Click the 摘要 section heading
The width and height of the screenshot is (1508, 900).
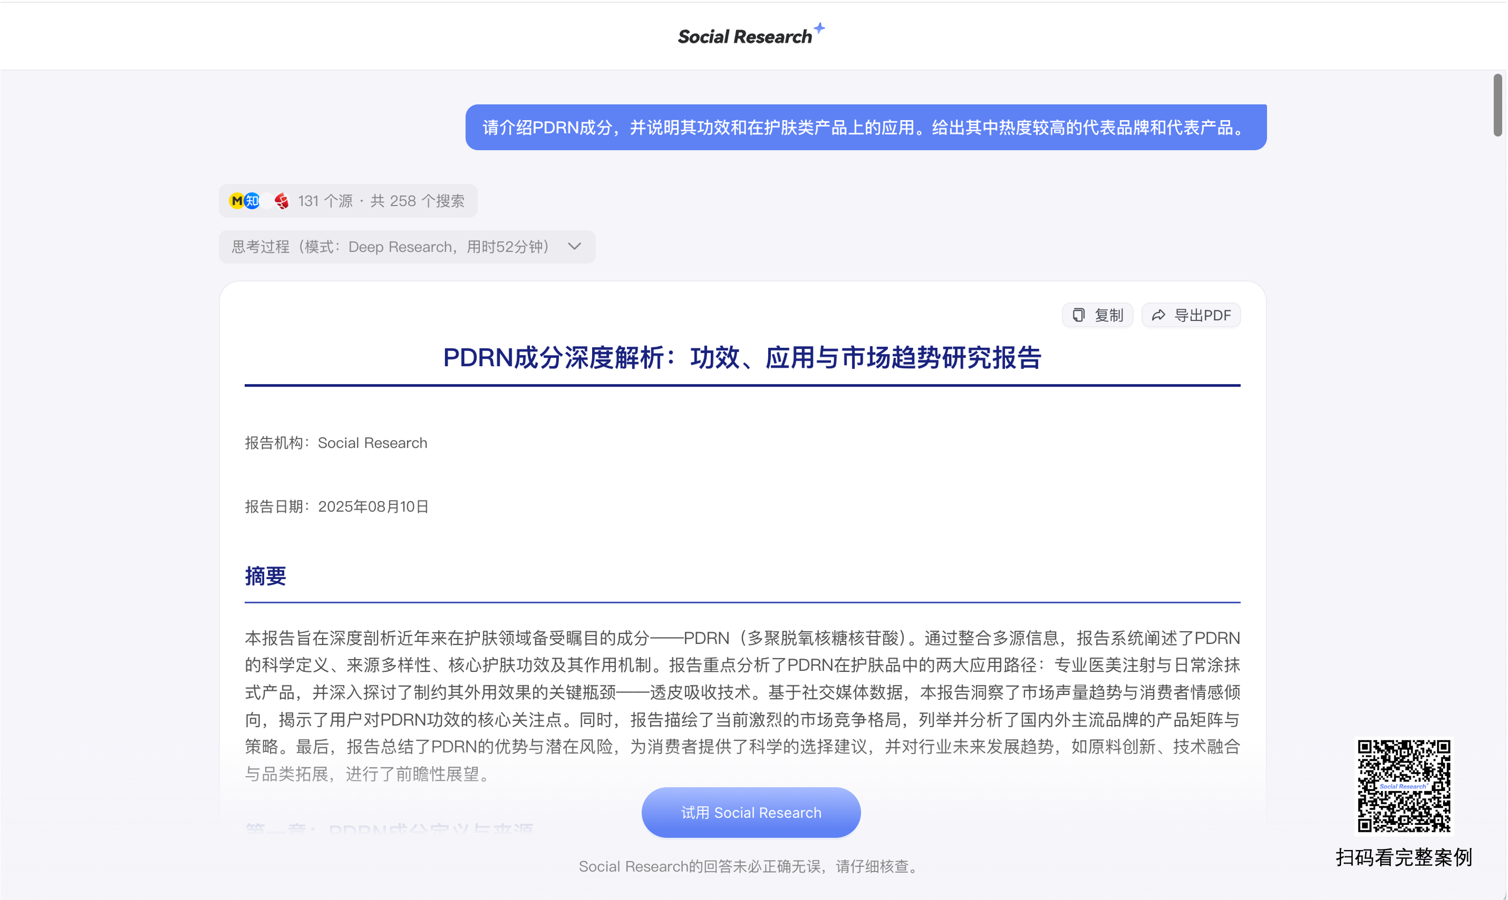pos(266,575)
